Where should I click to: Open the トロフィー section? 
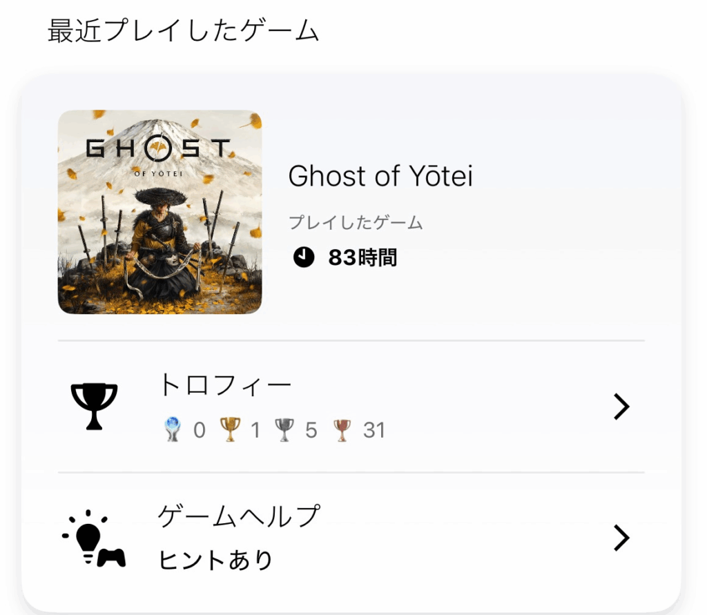(226, 386)
